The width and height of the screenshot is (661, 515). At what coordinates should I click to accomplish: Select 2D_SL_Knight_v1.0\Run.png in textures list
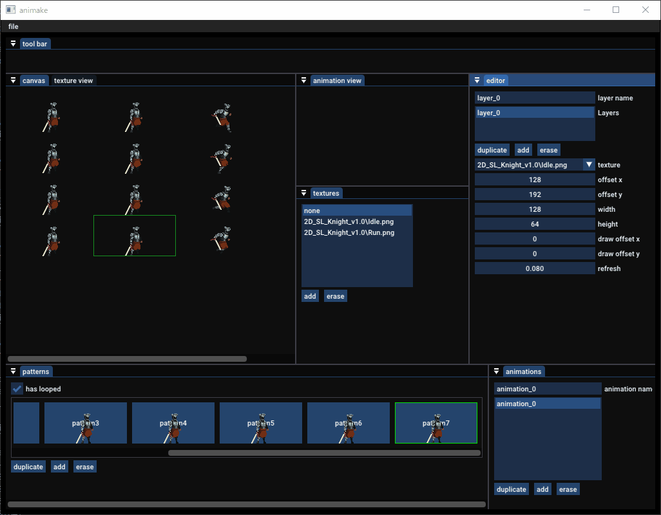[357, 232]
